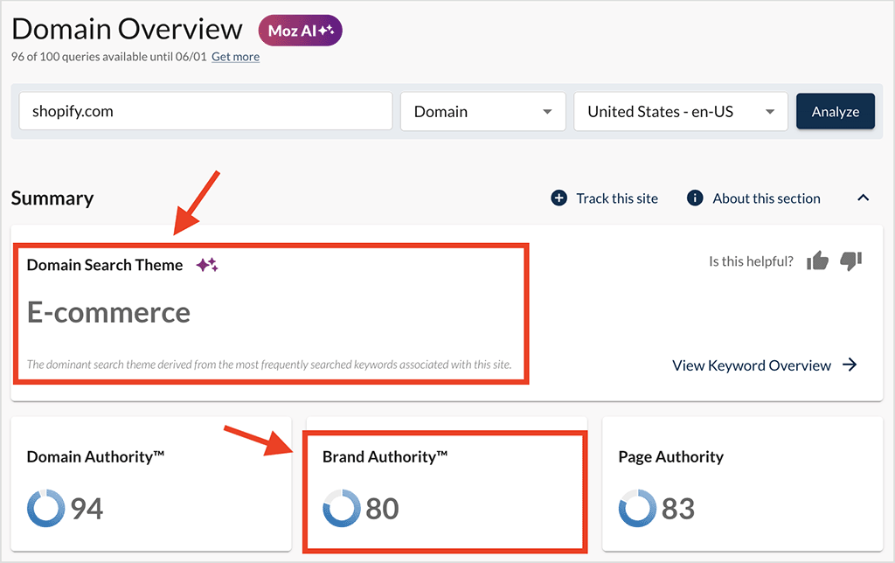This screenshot has height=563, width=895.
Task: Click the Moz AI badge
Action: click(x=301, y=31)
